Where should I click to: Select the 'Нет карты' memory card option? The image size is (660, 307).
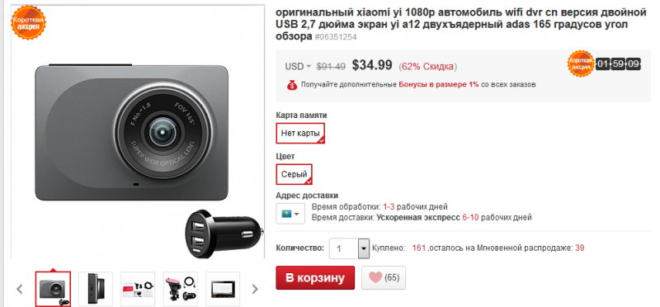300,134
